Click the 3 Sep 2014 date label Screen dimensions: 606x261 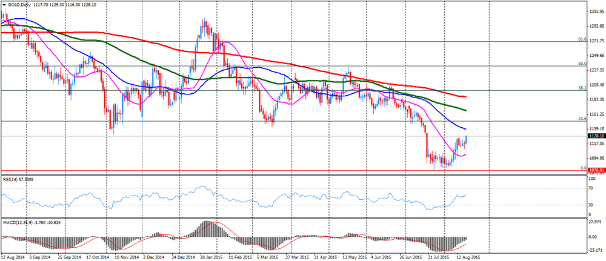[x=39, y=256]
